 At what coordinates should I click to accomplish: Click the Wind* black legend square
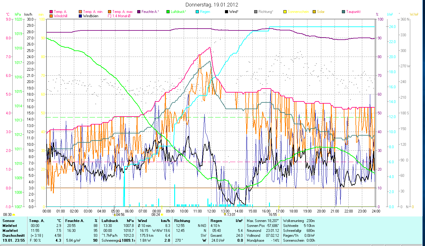(x=227, y=12)
